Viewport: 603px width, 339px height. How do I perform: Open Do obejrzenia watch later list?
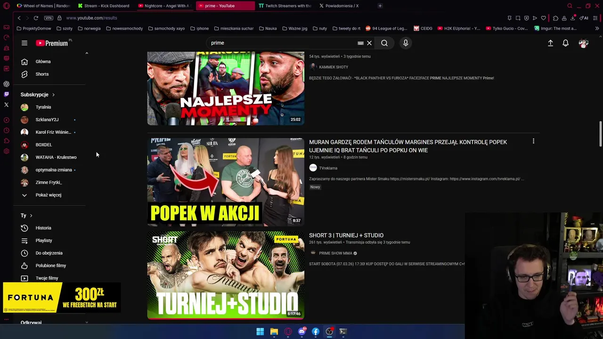coord(49,253)
